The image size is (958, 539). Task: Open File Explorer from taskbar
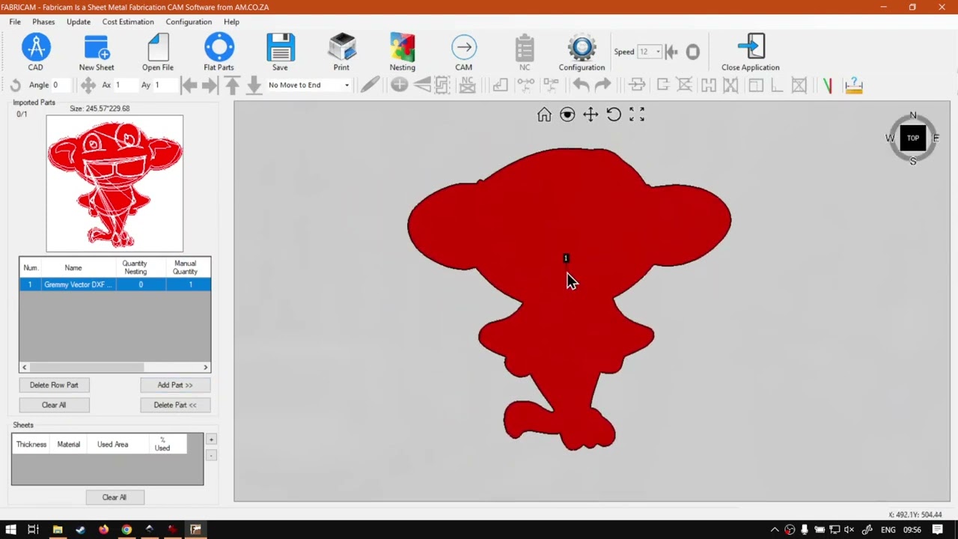click(57, 530)
